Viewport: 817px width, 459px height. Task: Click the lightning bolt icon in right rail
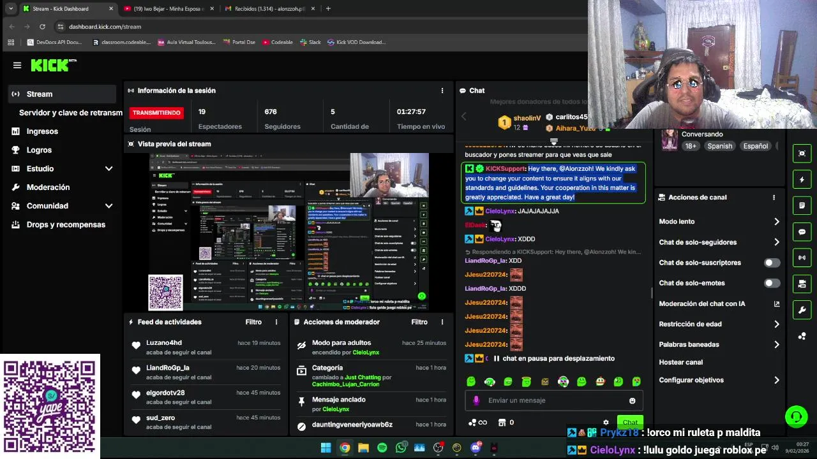(x=802, y=180)
